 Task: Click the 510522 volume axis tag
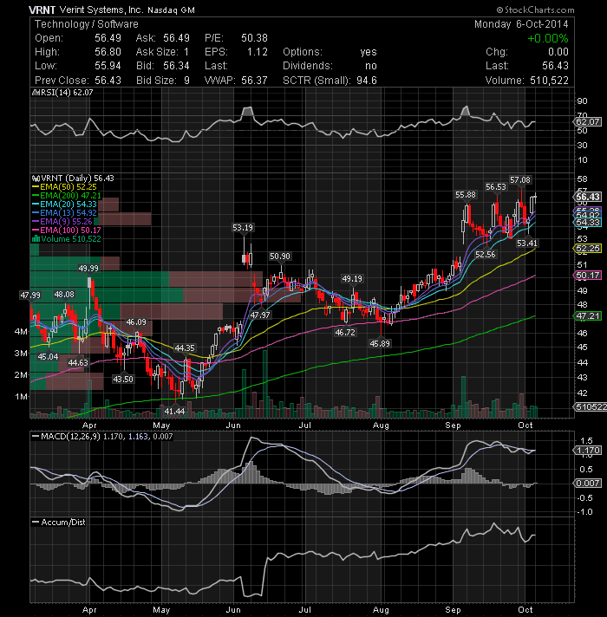tap(590, 406)
